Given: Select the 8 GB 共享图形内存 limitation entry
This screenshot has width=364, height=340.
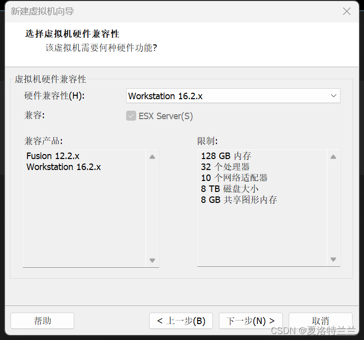Looking at the screenshot, I should pos(239,199).
